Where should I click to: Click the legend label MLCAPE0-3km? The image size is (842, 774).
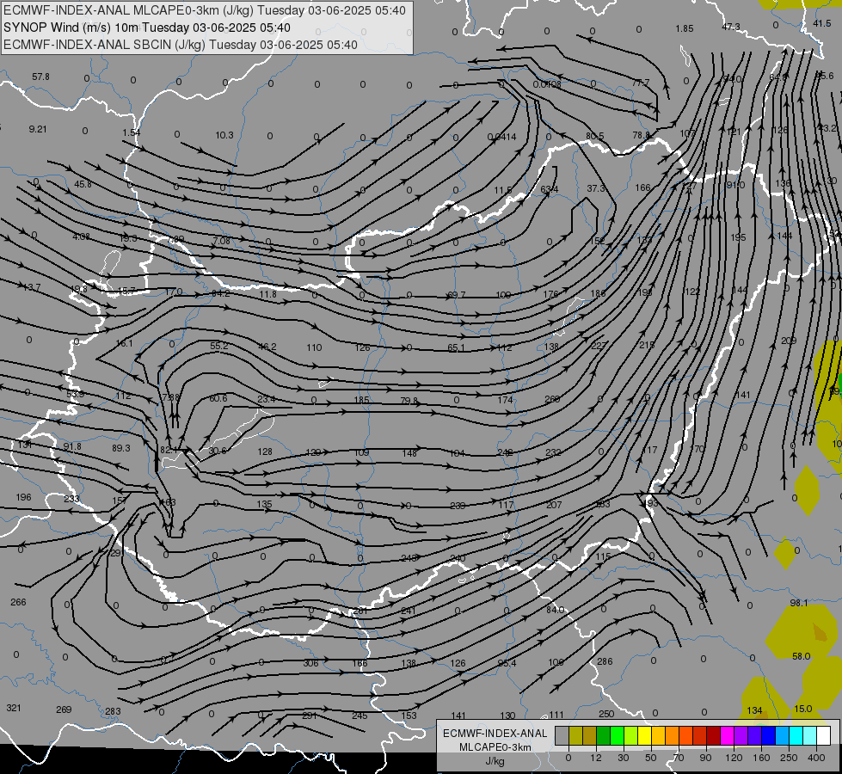(495, 747)
